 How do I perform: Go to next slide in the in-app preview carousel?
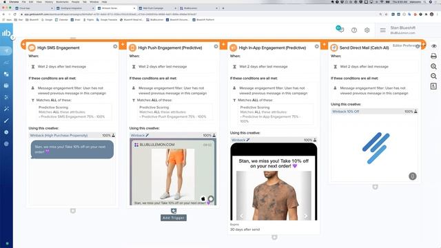pyautogui.click(x=305, y=216)
